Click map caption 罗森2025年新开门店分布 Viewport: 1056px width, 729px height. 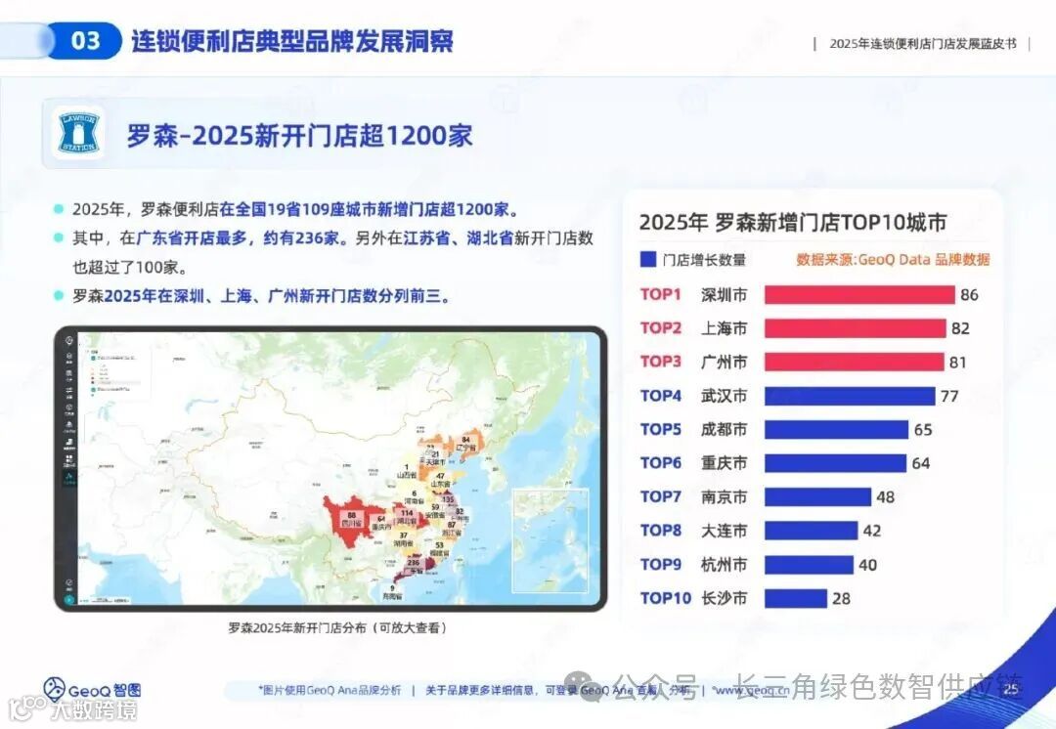(336, 628)
